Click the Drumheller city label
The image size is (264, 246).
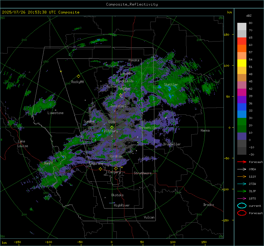[172, 144]
